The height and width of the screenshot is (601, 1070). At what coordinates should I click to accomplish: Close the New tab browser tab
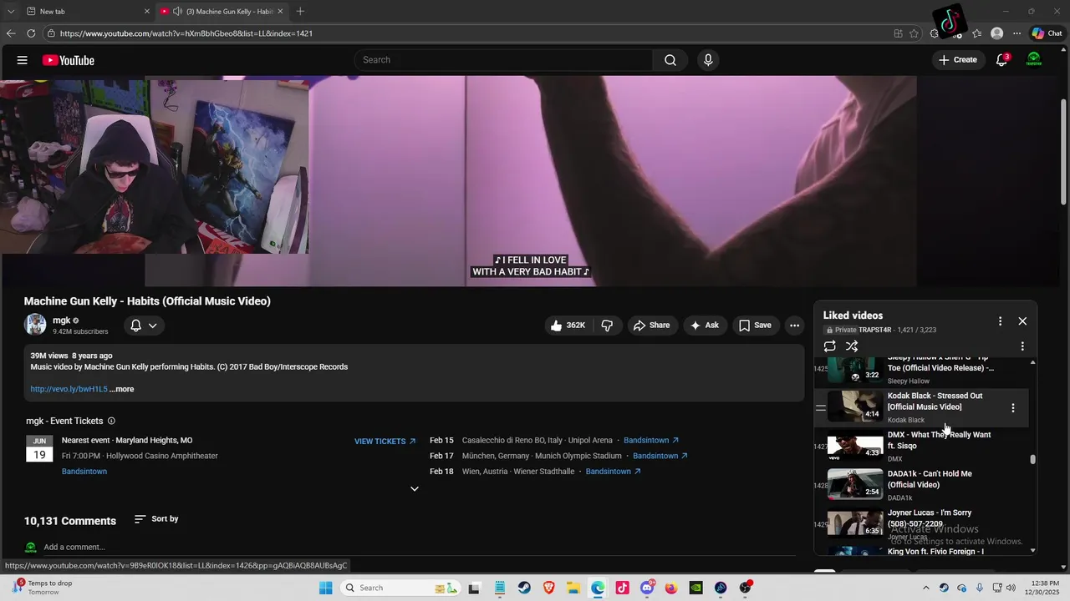tap(147, 11)
